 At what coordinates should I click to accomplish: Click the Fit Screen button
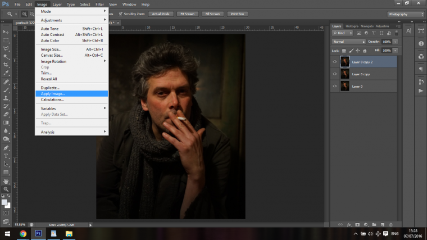187,14
